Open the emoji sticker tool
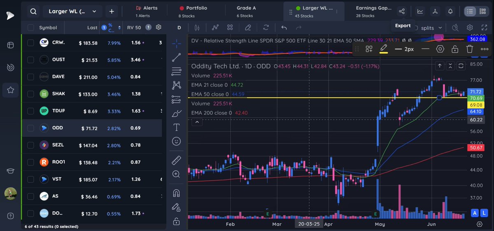The image size is (494, 231). 177,141
